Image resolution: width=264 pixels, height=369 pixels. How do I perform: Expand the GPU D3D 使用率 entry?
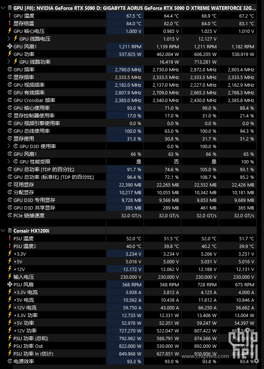(x=9, y=146)
